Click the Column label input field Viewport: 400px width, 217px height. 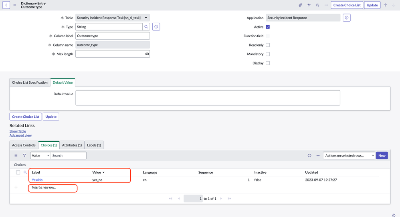[113, 36]
